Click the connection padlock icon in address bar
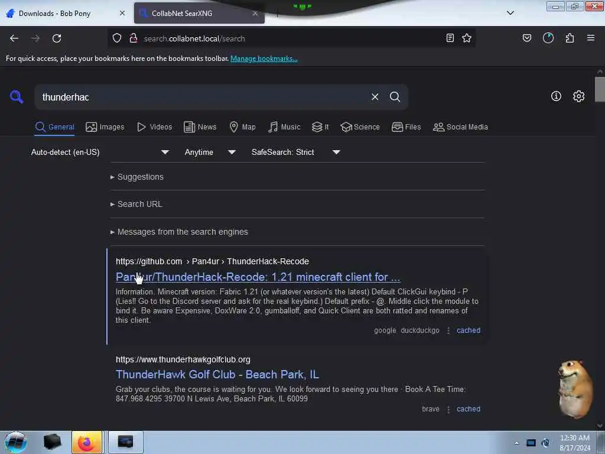The height and width of the screenshot is (454, 605). click(134, 38)
